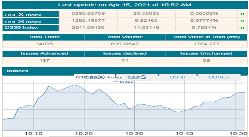Click the green up arrow in DSES row
Image resolution: width=249 pixels, height=137 pixels.
[x=243, y=21]
